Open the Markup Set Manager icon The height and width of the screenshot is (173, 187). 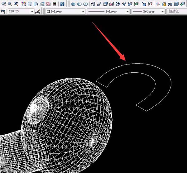pyautogui.click(x=48, y=4)
